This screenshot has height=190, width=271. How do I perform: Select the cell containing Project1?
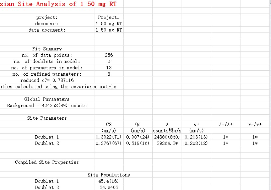click(x=109, y=17)
